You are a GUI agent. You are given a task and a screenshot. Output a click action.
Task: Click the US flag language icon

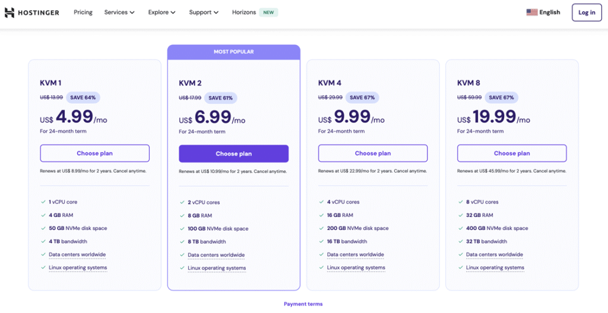pyautogui.click(x=531, y=12)
